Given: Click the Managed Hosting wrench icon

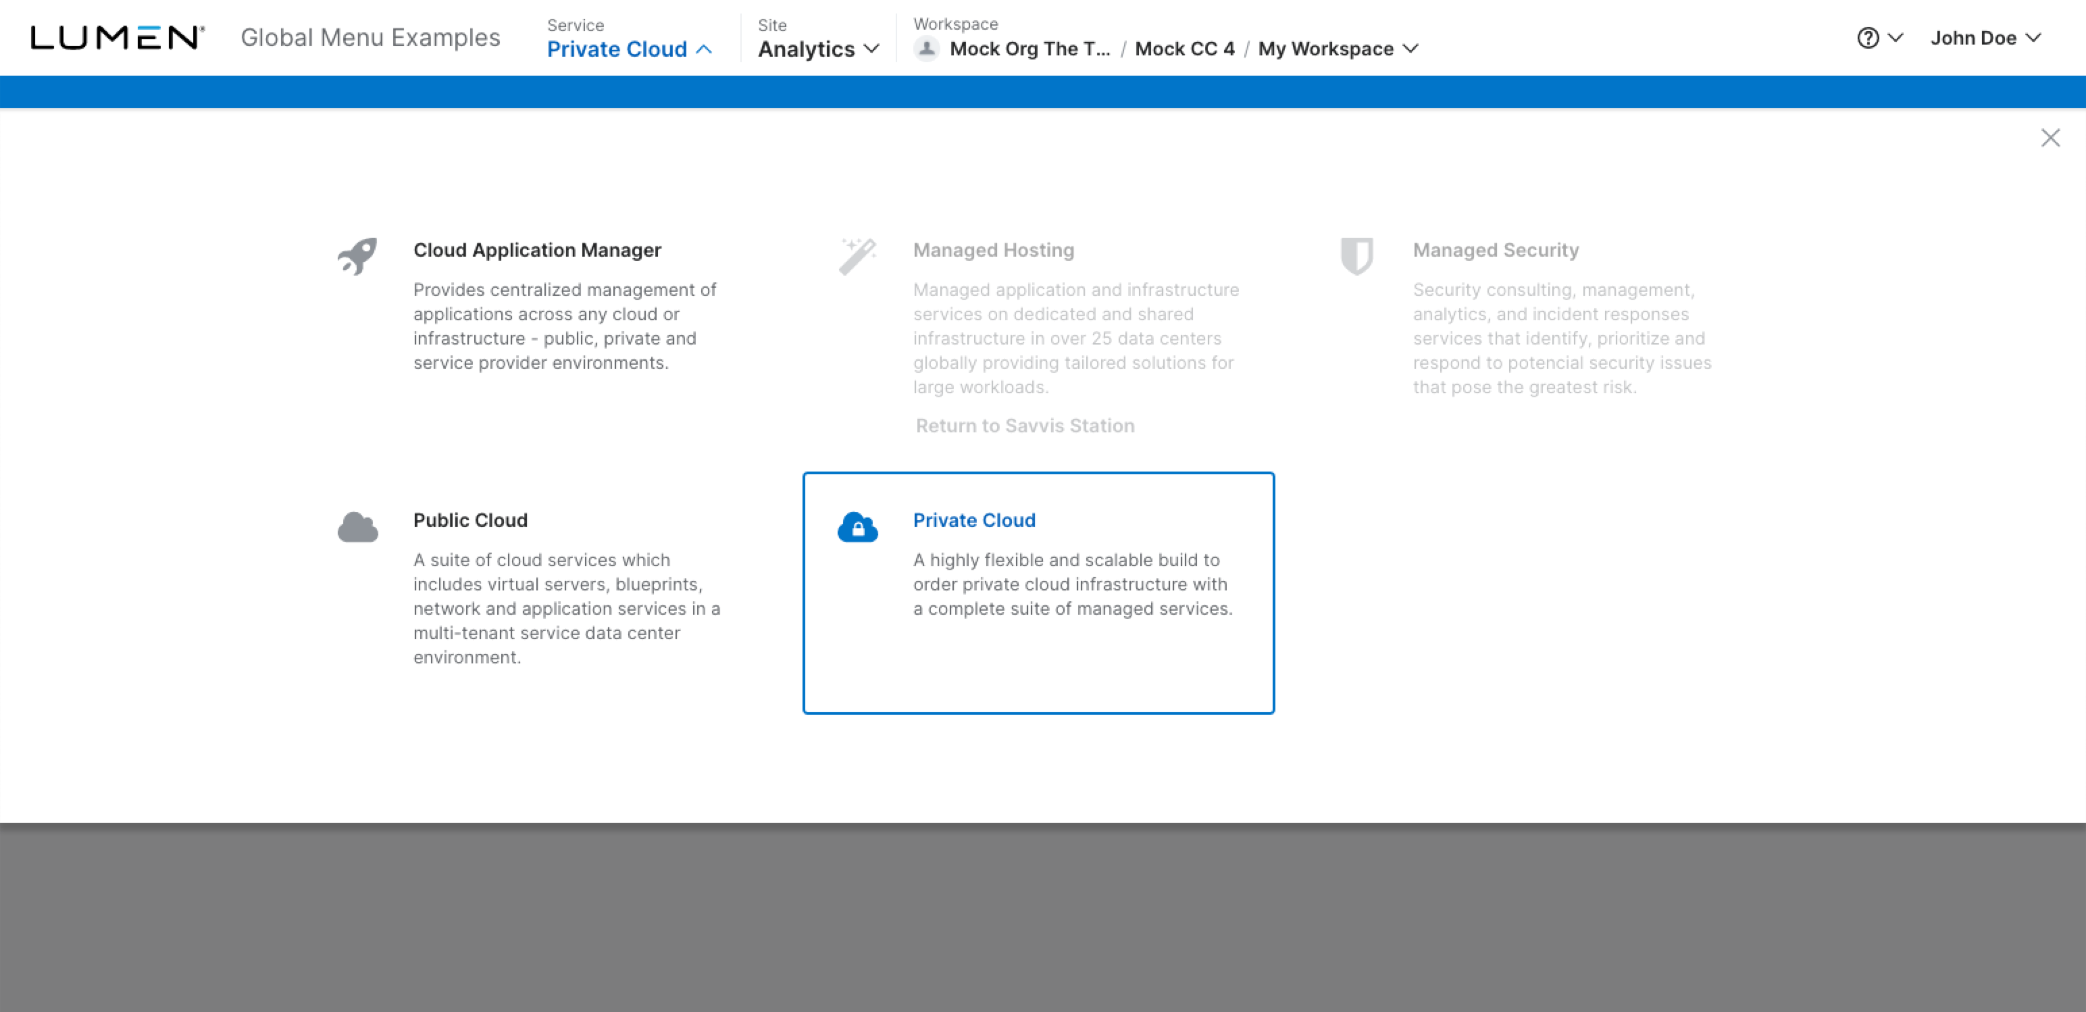Looking at the screenshot, I should 858,254.
